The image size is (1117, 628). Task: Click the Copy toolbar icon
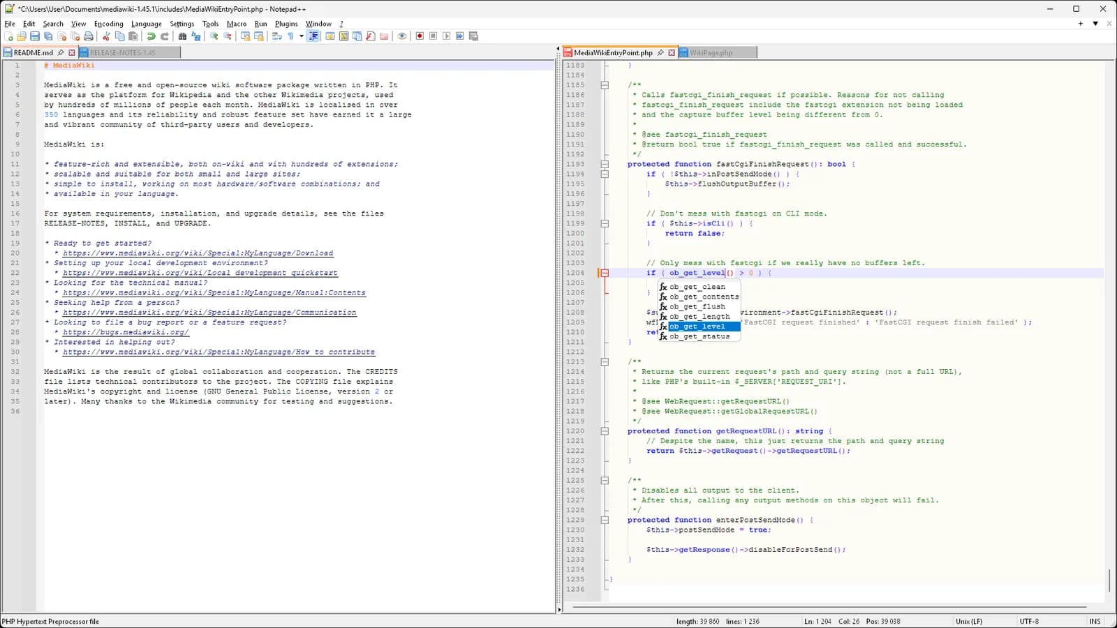pyautogui.click(x=119, y=36)
